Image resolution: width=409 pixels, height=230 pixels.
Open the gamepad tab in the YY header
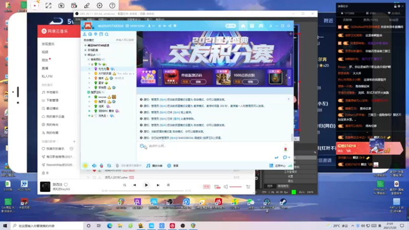pyautogui.click(x=261, y=26)
